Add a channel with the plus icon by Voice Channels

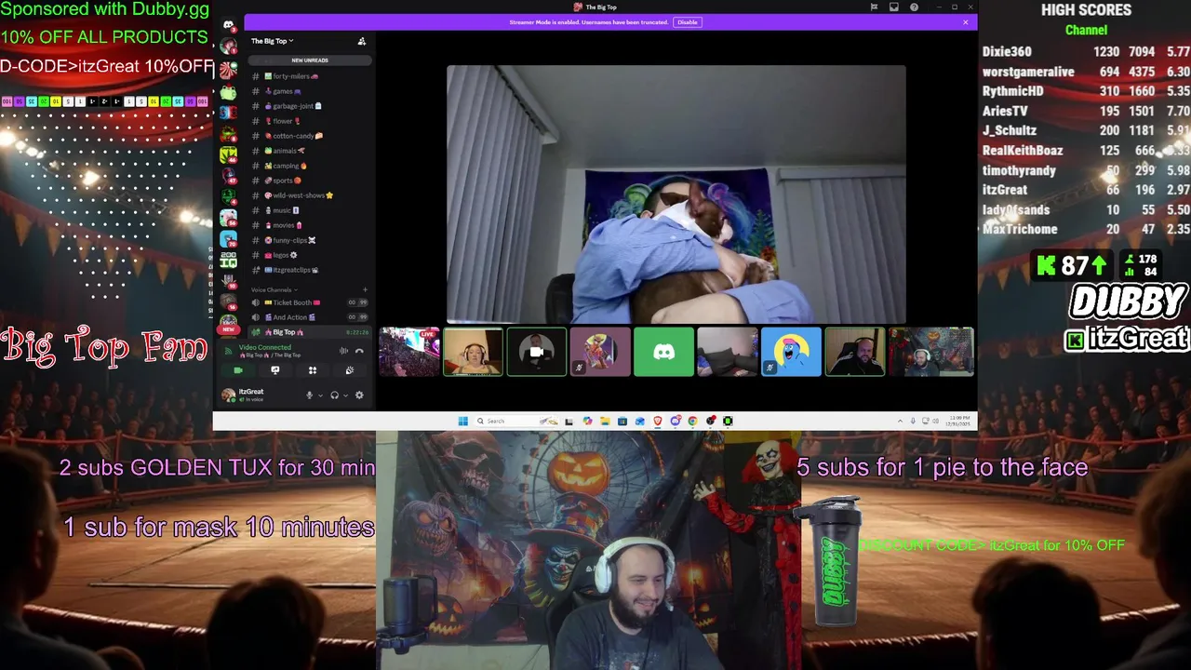pos(365,289)
